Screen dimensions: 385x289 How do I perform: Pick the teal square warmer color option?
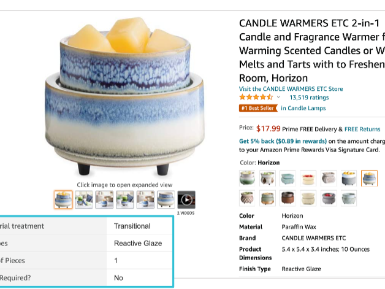coord(288,178)
